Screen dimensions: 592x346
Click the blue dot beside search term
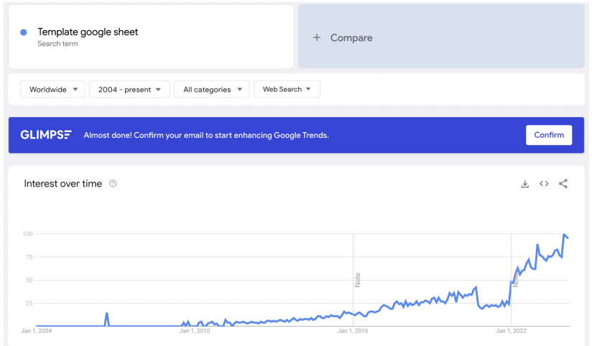coord(24,32)
